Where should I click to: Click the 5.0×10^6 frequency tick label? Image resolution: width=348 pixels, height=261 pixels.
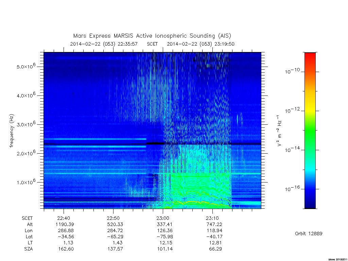tap(26, 66)
